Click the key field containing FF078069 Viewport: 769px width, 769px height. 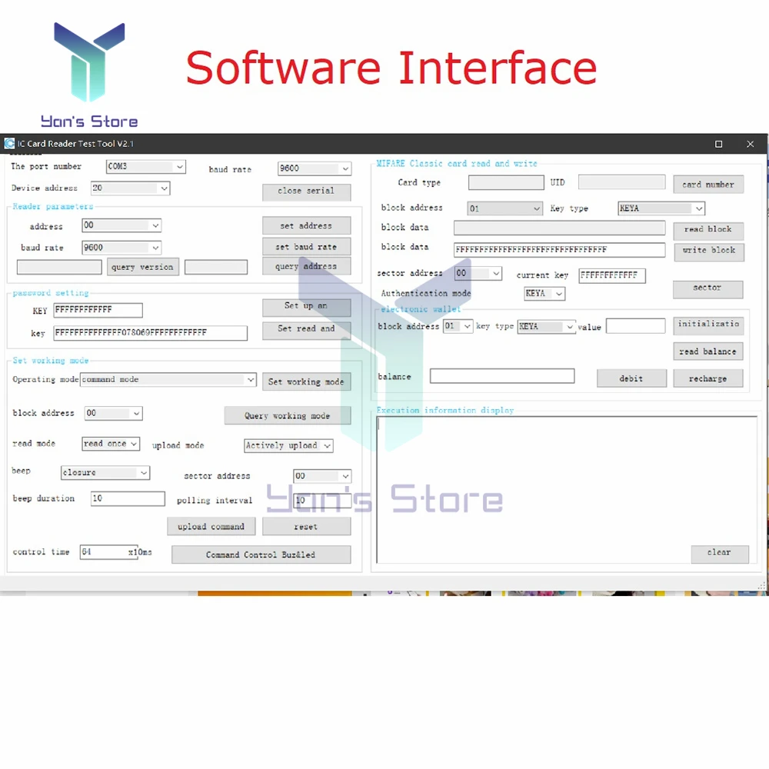click(x=151, y=333)
